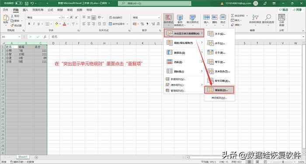
Task: Toggle the AutoSave (自动保存) switch
Action: [18, 3]
